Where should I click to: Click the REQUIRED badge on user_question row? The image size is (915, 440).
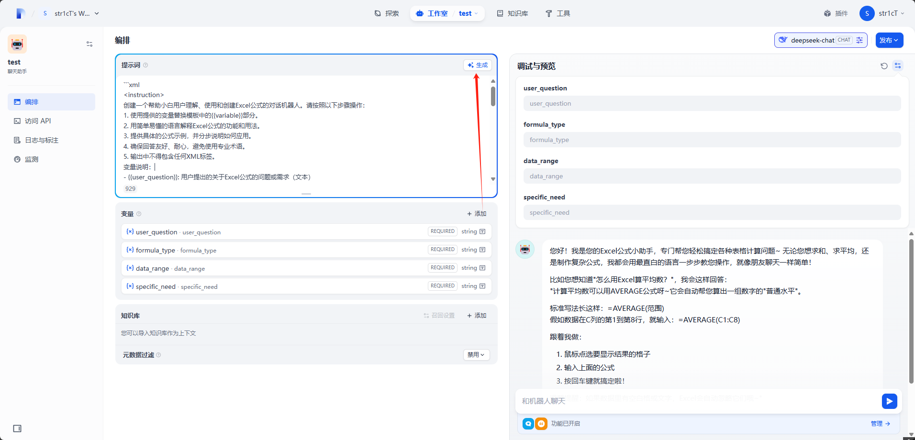coord(442,231)
